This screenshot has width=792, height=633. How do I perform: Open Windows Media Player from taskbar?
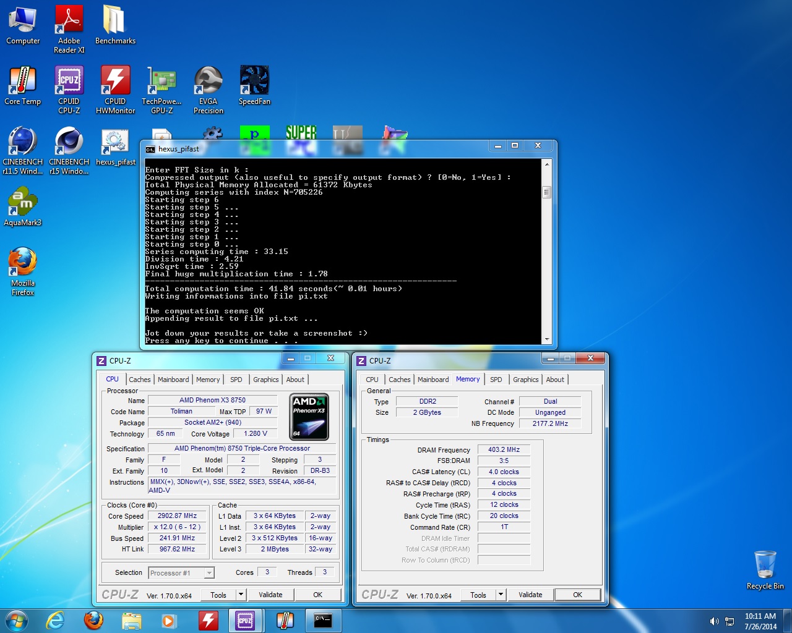168,621
